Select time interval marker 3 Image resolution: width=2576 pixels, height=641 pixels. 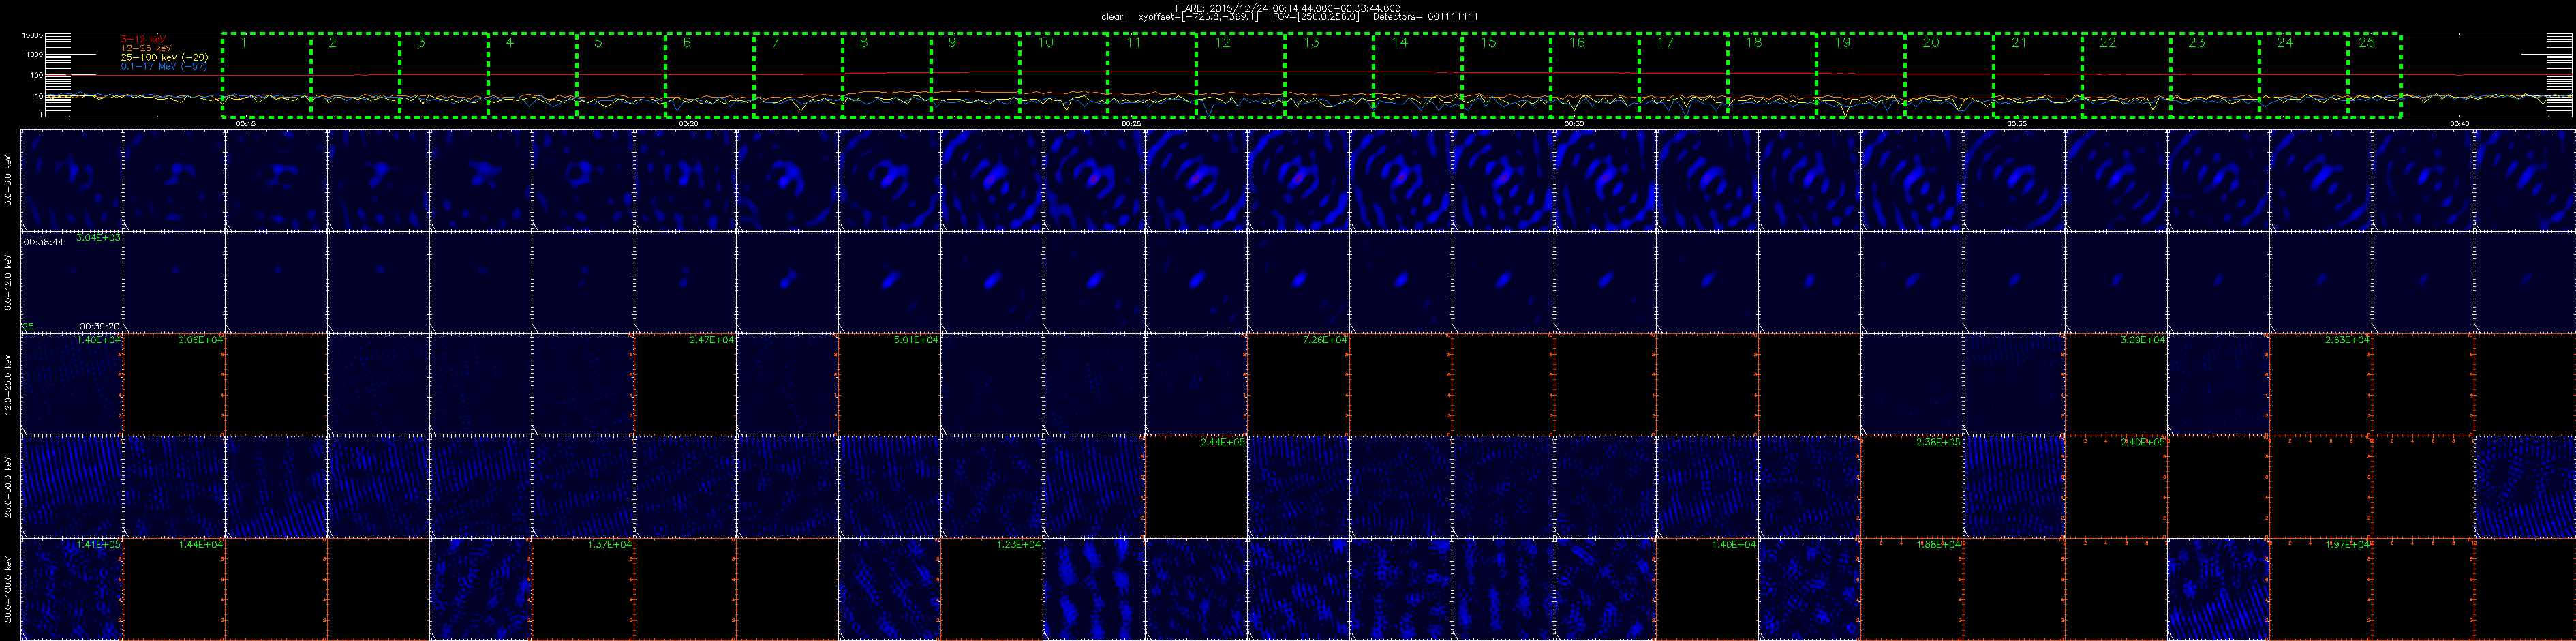point(421,43)
